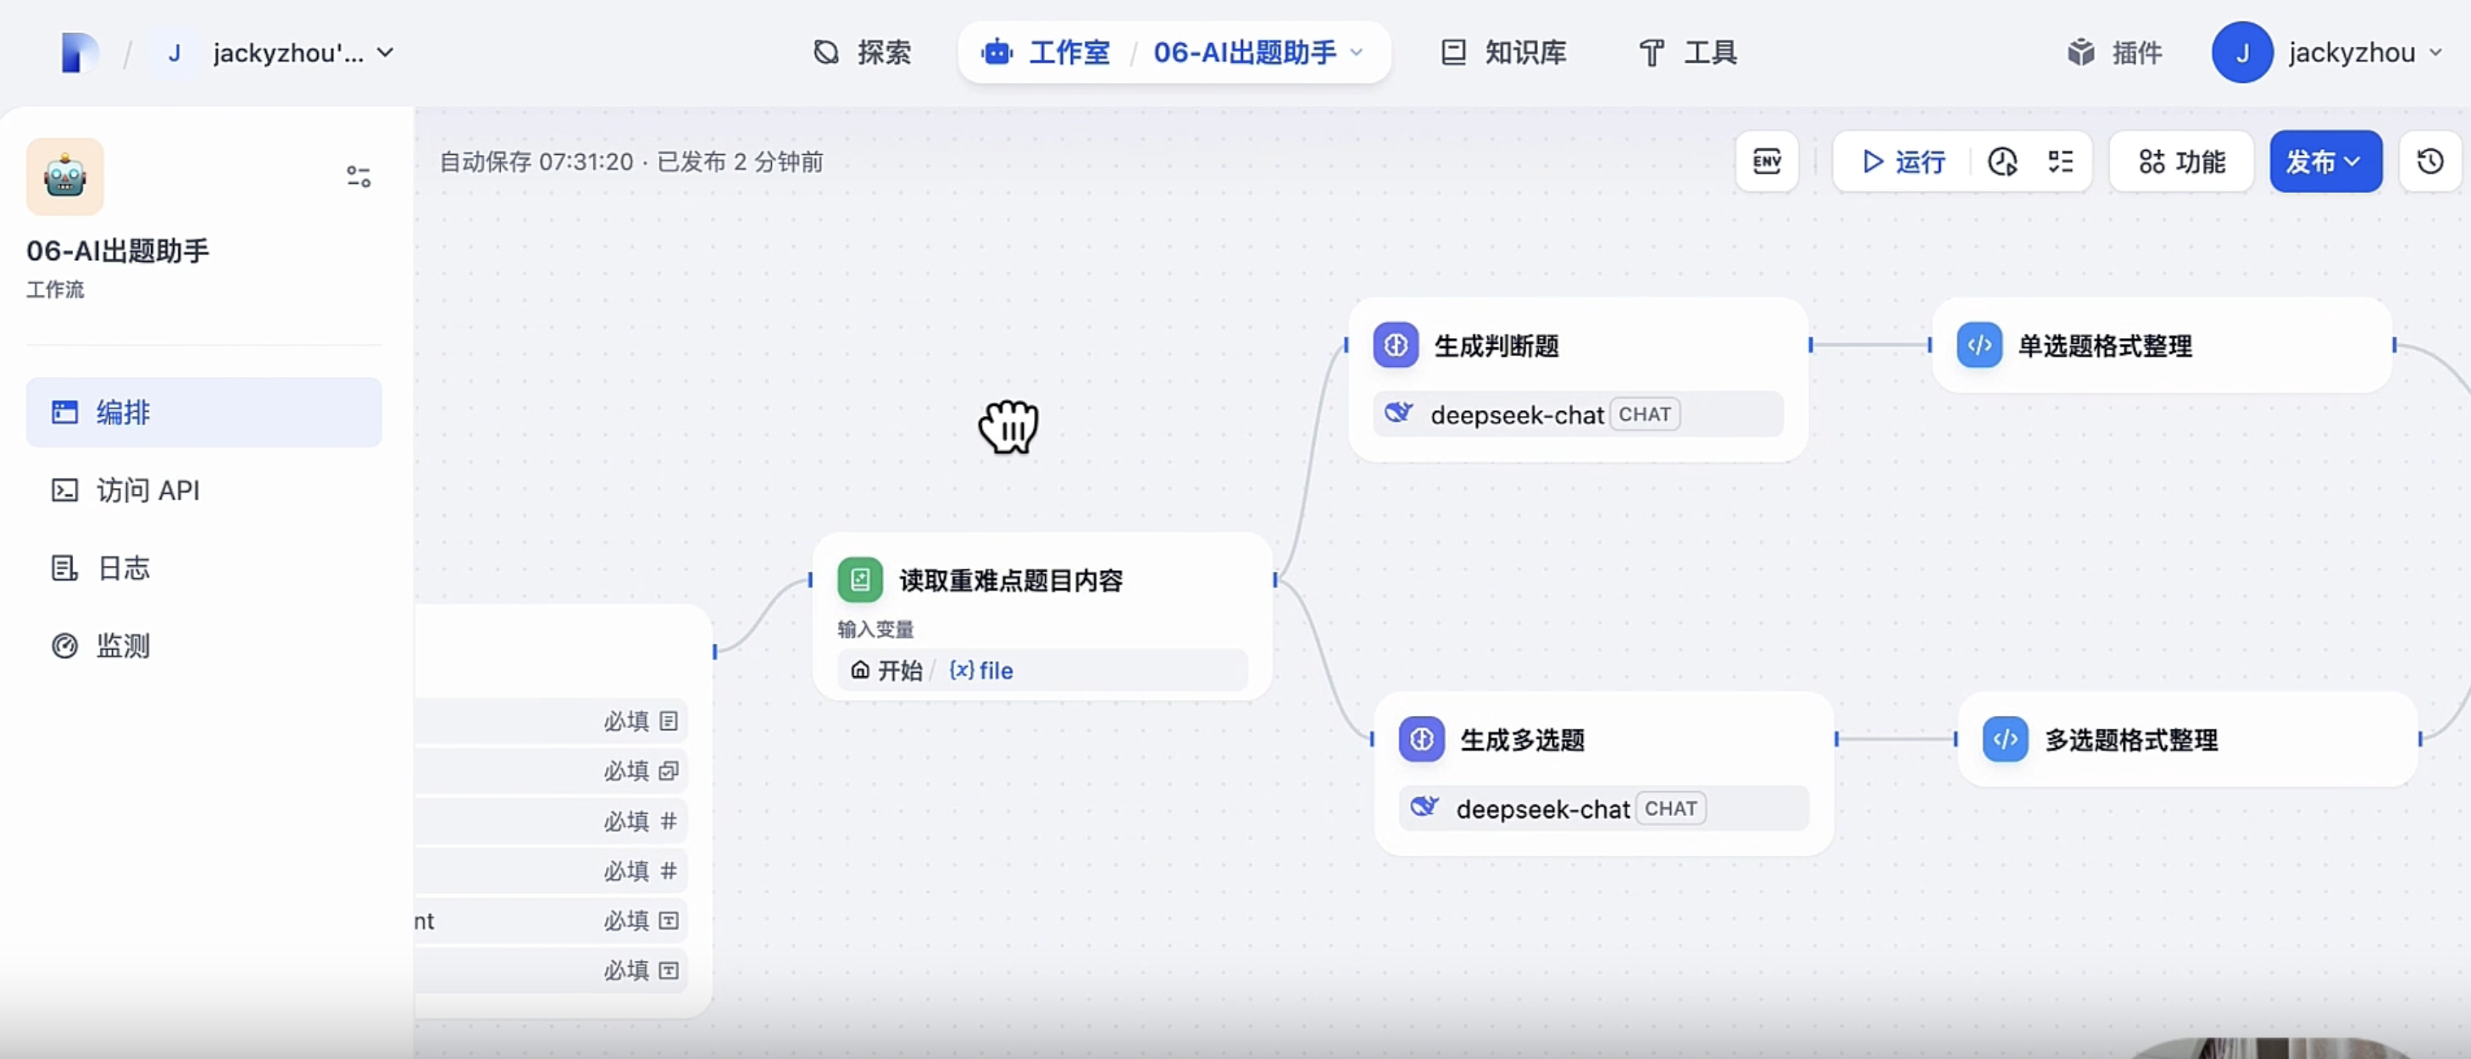This screenshot has width=2471, height=1059.
Task: Switch to the 探索 tab
Action: pos(862,53)
